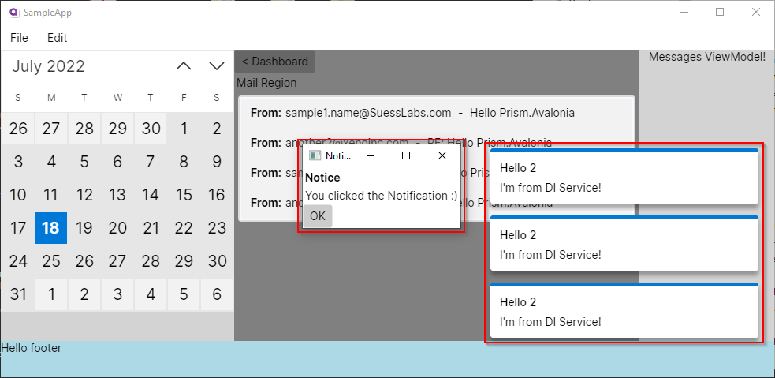Maximize the Notice dialog window
Screen dimensions: 775x378
(406, 155)
